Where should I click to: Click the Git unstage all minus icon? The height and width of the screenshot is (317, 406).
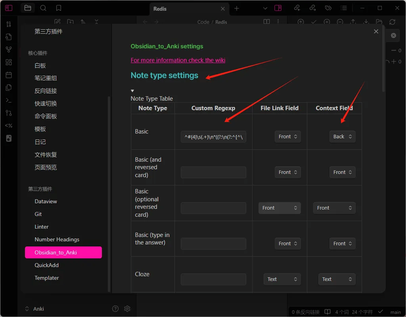340,22
